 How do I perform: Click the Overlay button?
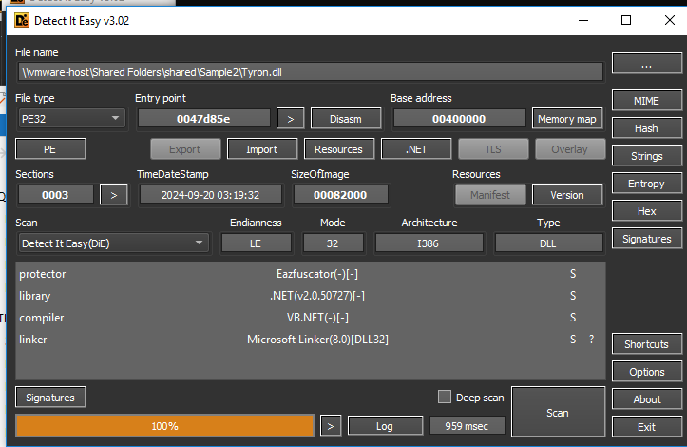tap(569, 149)
